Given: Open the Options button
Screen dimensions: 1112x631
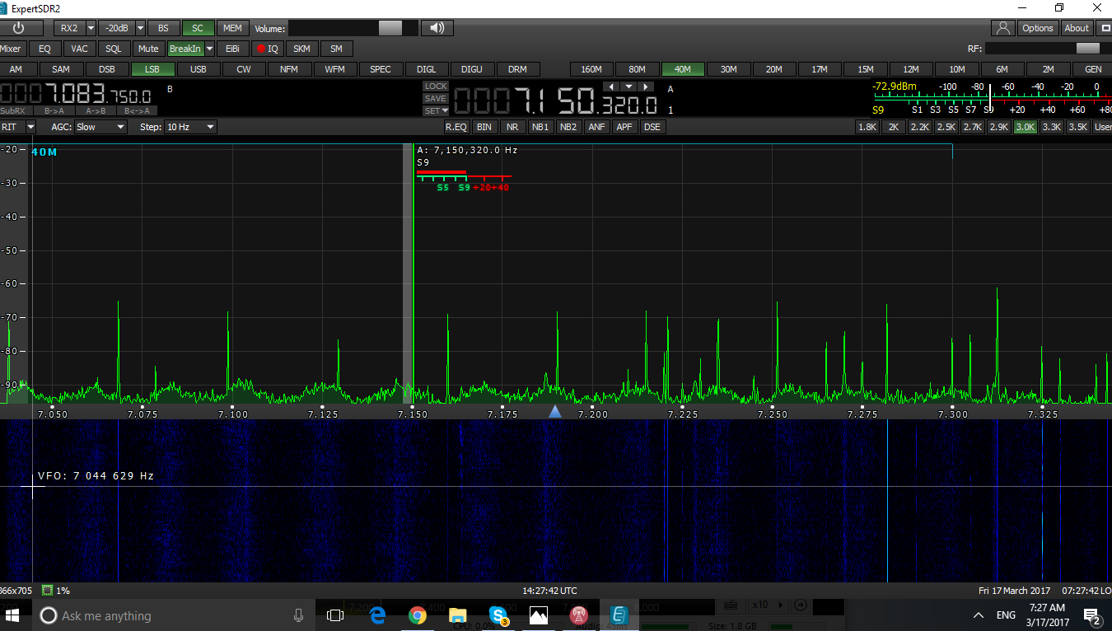Looking at the screenshot, I should (1037, 28).
